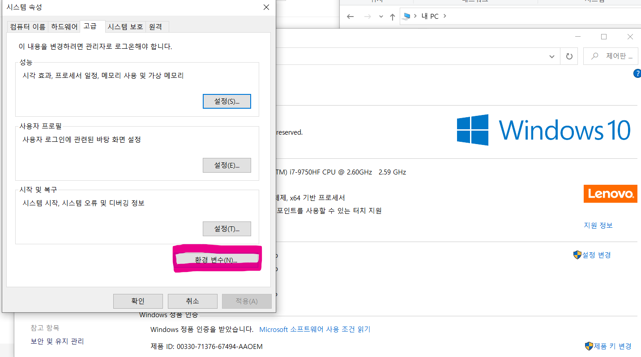Click the Windows 정품 인증을 받았습니다. text
641x357 pixels.
(x=202, y=330)
